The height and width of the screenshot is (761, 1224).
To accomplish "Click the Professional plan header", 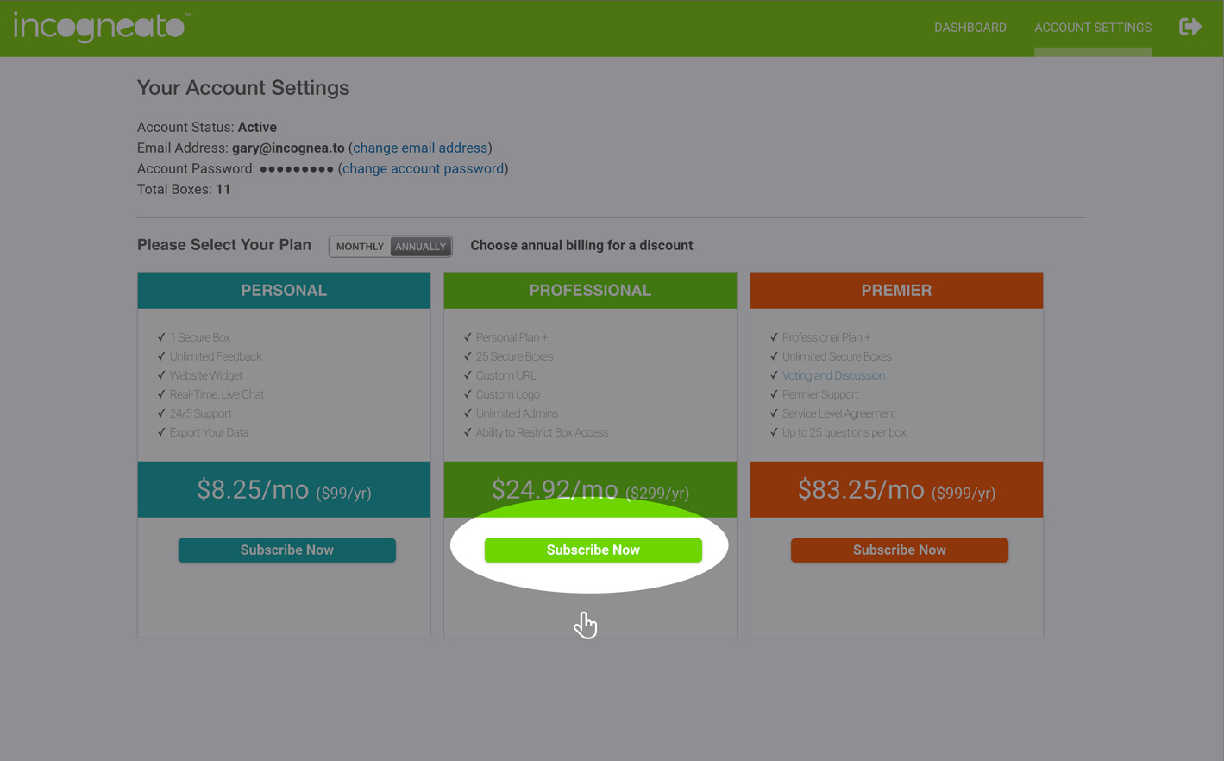I will (x=590, y=291).
